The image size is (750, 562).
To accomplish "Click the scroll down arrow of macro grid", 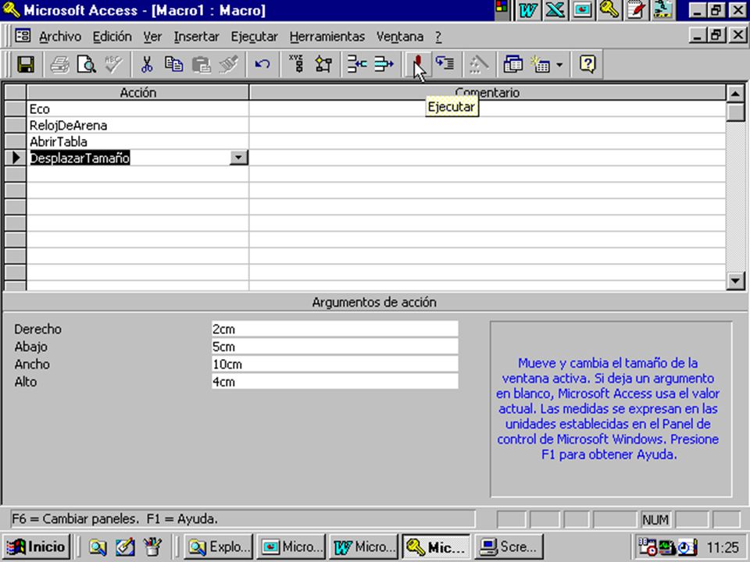I will [x=735, y=280].
